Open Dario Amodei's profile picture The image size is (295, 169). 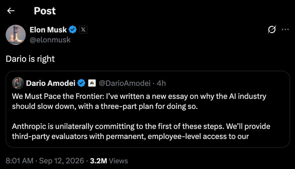(x=18, y=83)
